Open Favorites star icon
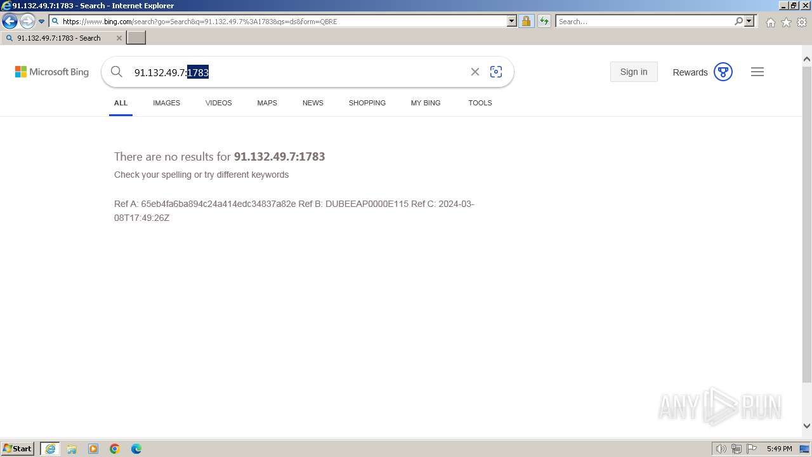This screenshot has width=812, height=457. 786,22
